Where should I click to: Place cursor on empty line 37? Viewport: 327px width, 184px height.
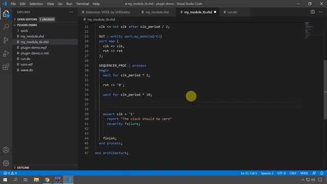click(199, 104)
